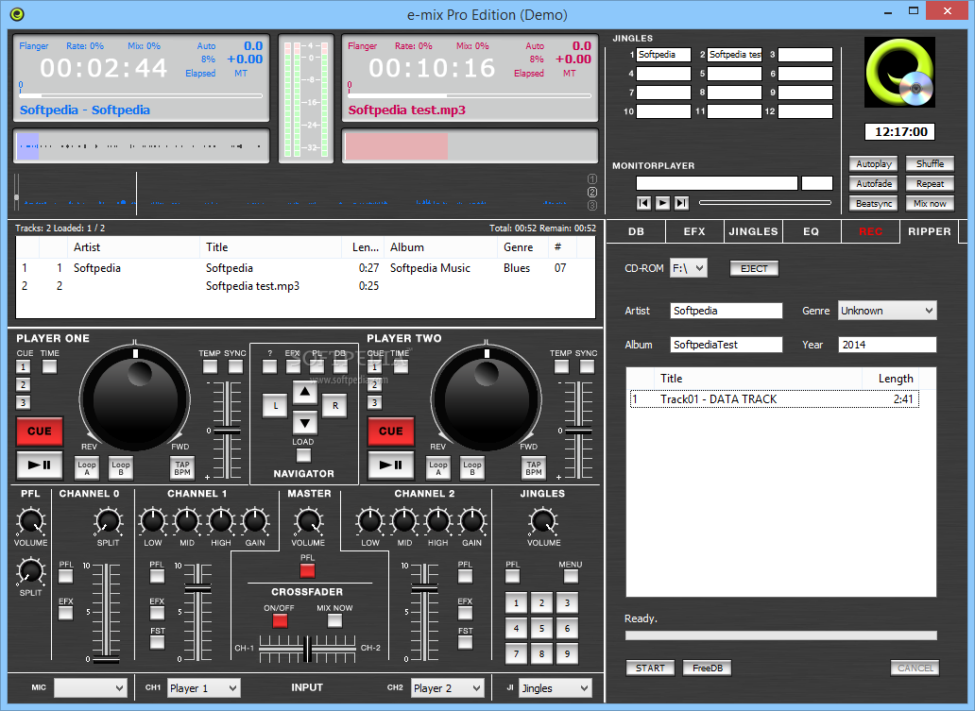Click the Monitorplayer next track button
975x711 pixels.
(681, 203)
